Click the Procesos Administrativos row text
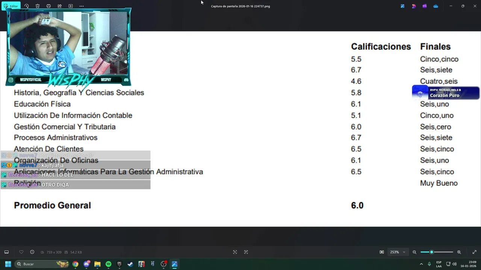 pyautogui.click(x=56, y=138)
